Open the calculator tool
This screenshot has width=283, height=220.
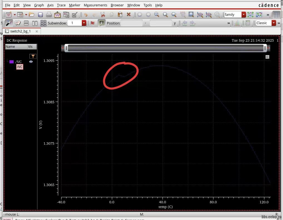[x=248, y=23]
